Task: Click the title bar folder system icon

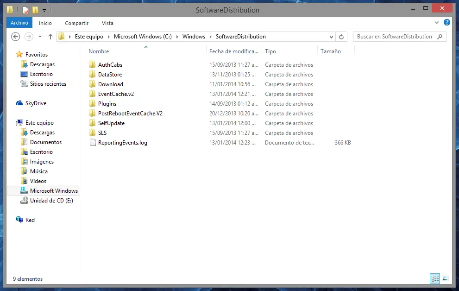Action: (10, 10)
